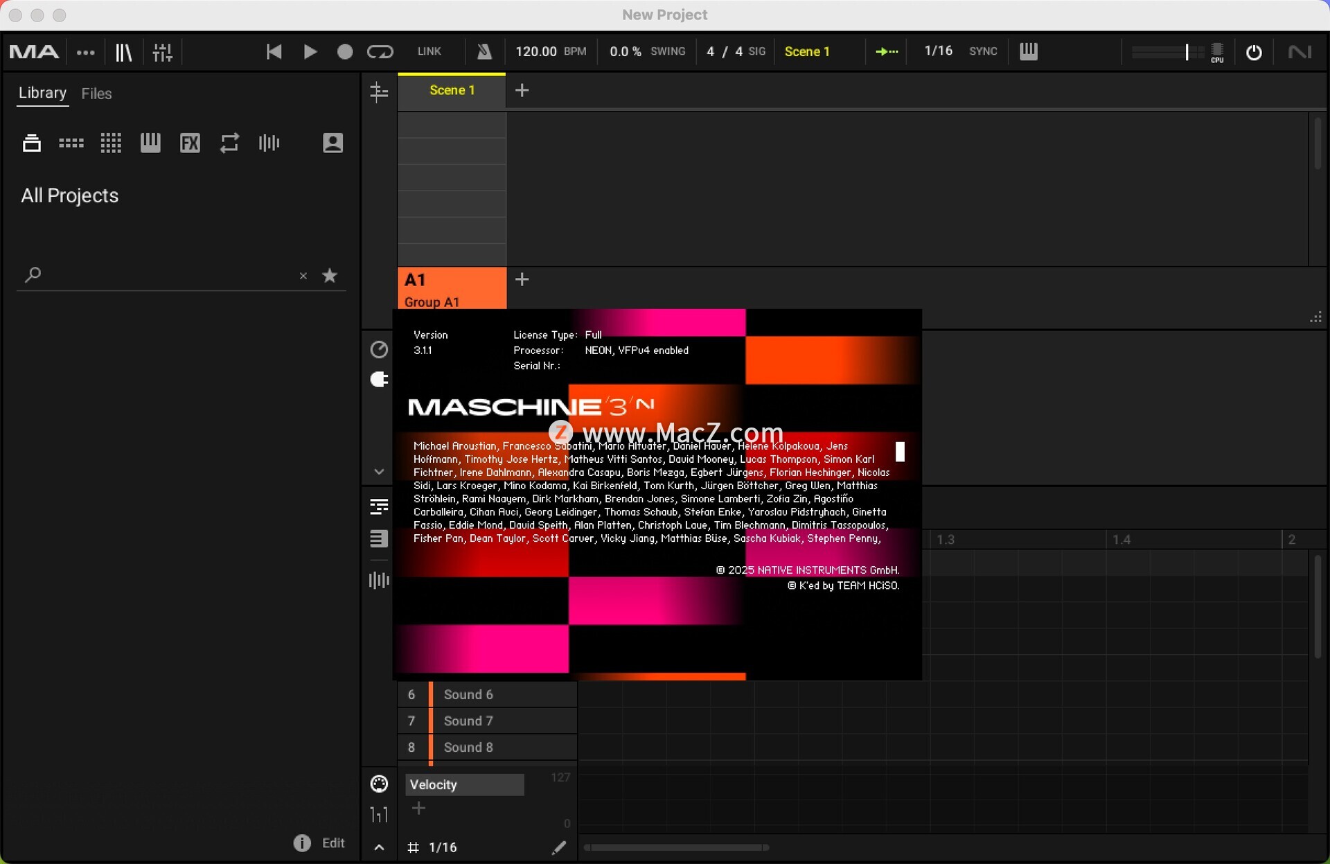1330x864 pixels.
Task: Select the Sounds grid browser icon
Action: coord(110,143)
